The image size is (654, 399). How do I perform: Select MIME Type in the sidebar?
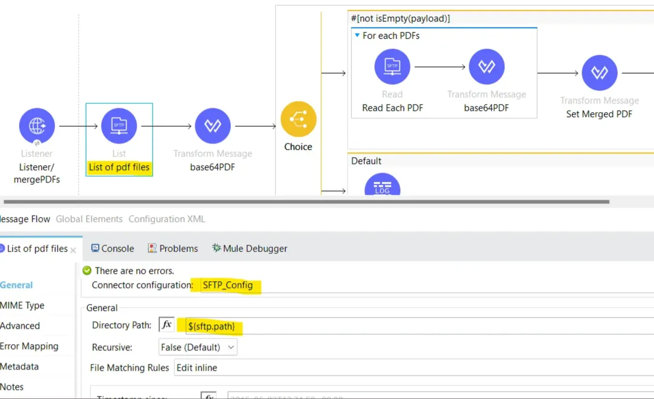[x=22, y=306]
